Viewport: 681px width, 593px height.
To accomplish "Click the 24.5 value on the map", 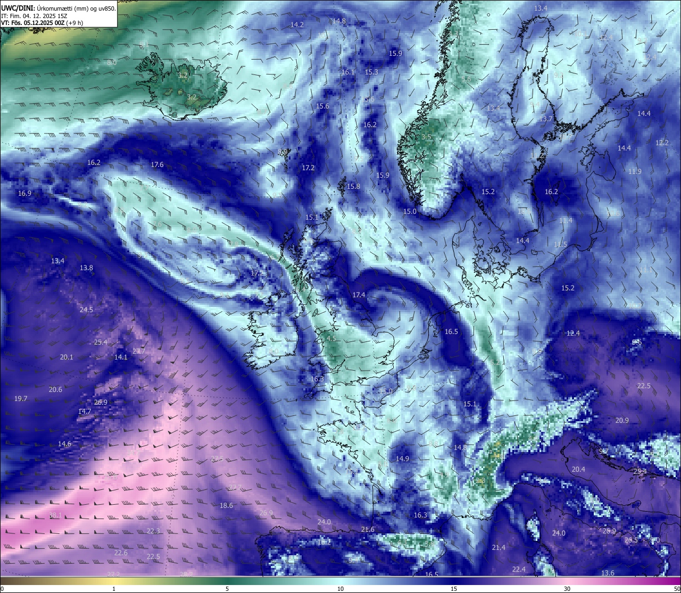I will (x=86, y=310).
